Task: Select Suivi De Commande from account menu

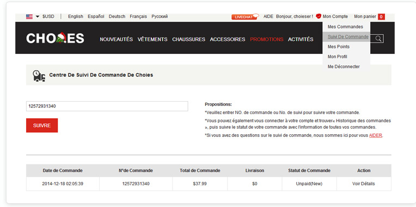Action: pos(348,37)
